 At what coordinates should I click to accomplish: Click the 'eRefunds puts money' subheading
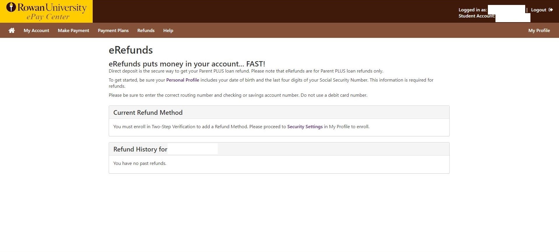click(187, 64)
